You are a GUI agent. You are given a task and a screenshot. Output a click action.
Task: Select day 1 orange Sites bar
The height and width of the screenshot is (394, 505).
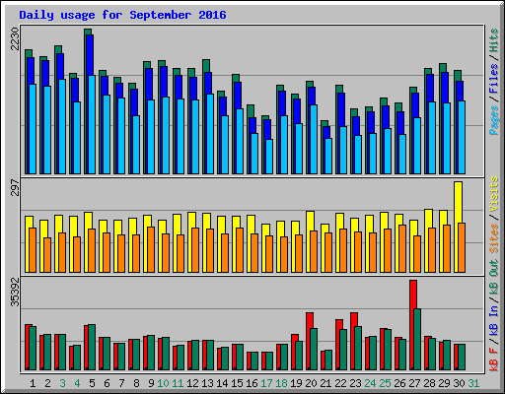pyautogui.click(x=33, y=250)
